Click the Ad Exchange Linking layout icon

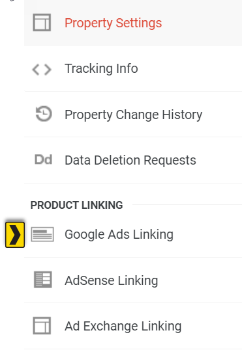click(42, 325)
